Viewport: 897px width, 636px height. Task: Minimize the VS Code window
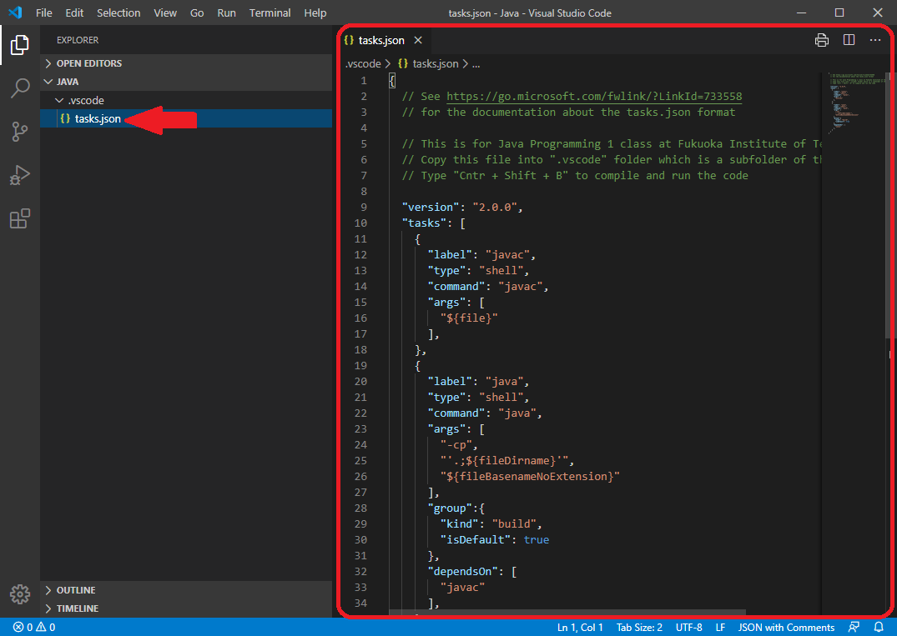802,13
